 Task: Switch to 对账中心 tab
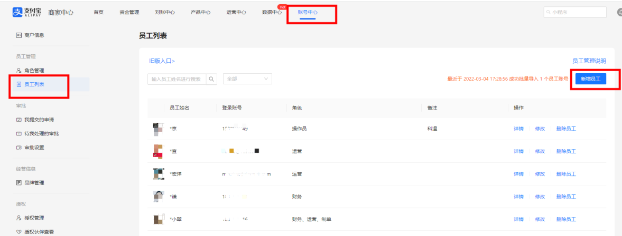(165, 12)
